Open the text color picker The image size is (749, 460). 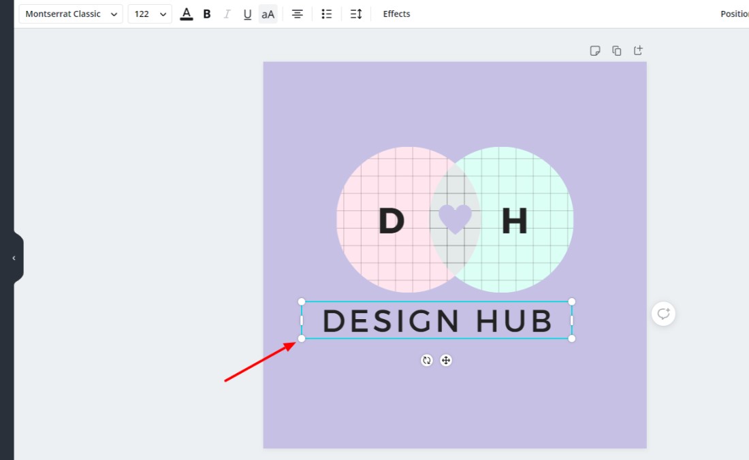coord(187,14)
